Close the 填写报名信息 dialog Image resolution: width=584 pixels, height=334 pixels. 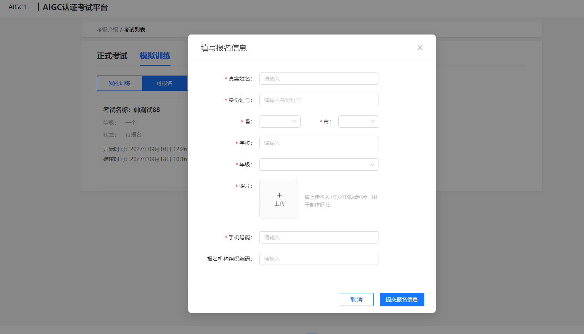[420, 48]
